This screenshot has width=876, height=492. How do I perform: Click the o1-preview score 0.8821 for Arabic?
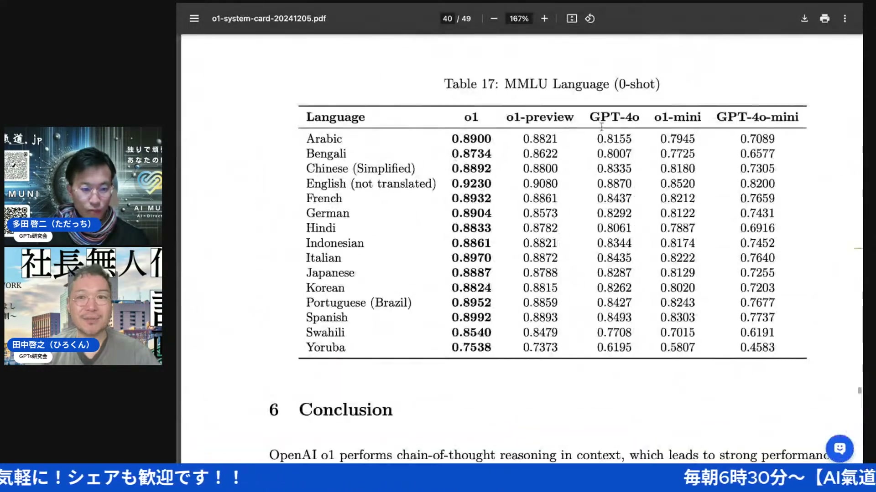pos(540,138)
